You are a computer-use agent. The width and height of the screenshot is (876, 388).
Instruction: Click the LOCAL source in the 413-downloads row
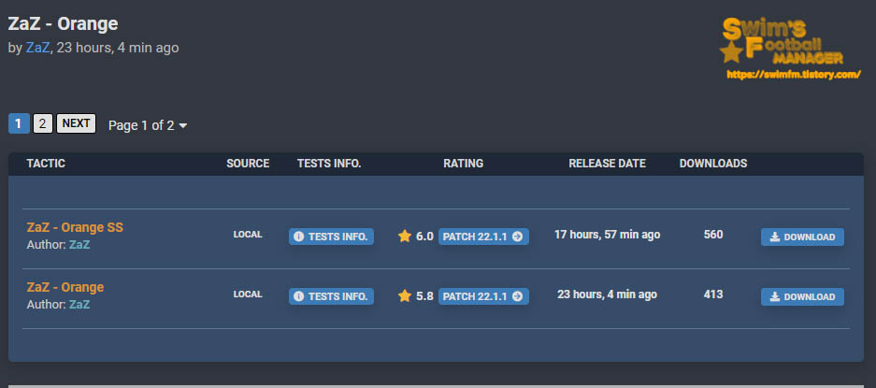(x=248, y=295)
